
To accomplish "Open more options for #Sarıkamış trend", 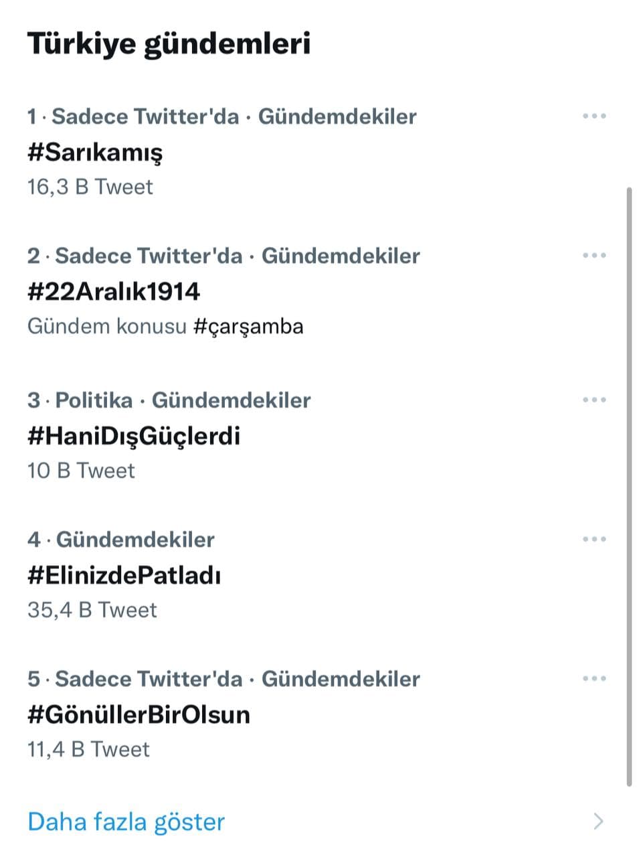I will point(594,116).
